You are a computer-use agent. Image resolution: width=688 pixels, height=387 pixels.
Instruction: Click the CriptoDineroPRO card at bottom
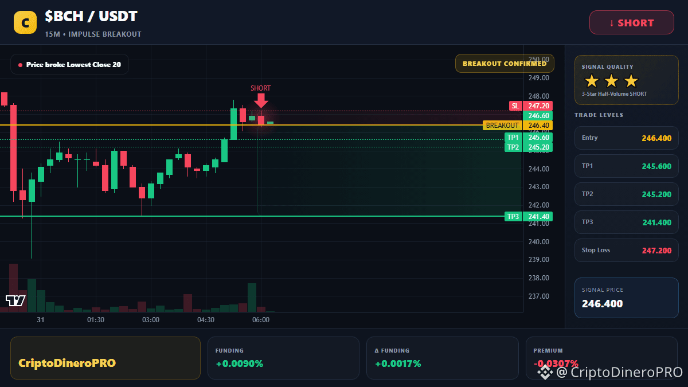pos(105,358)
